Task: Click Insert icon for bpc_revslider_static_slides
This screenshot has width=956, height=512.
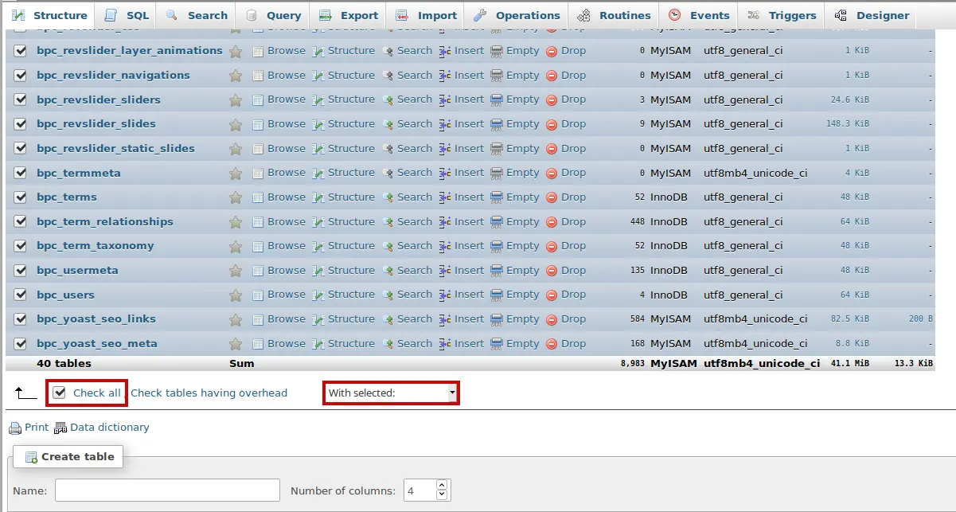Action: coord(445,149)
